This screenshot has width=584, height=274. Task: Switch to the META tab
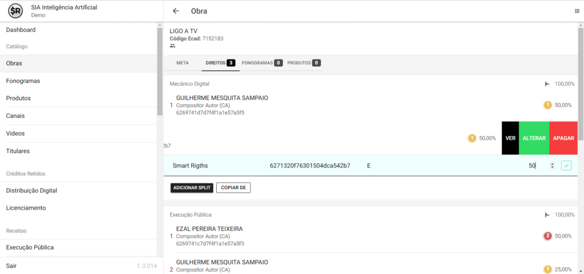click(182, 63)
